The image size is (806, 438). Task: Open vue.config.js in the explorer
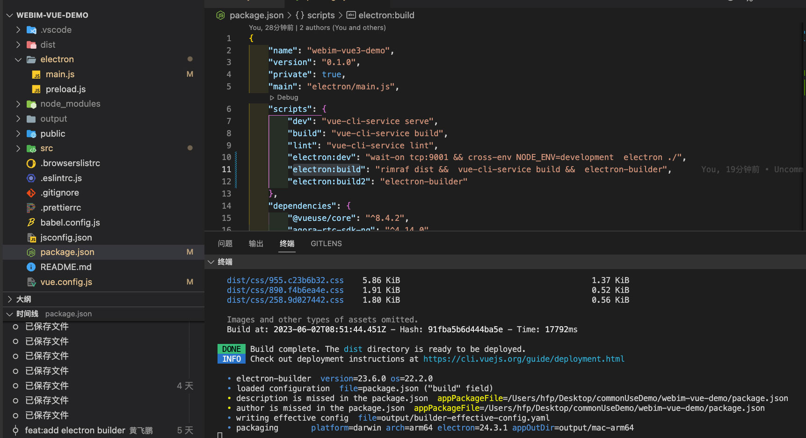click(x=66, y=282)
